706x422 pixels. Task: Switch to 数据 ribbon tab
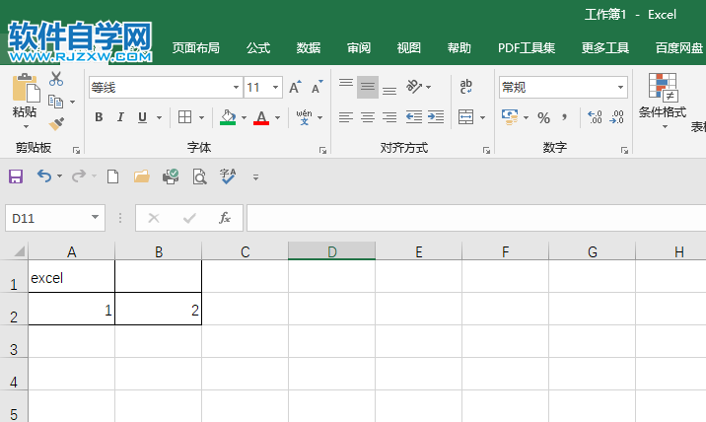coord(309,47)
